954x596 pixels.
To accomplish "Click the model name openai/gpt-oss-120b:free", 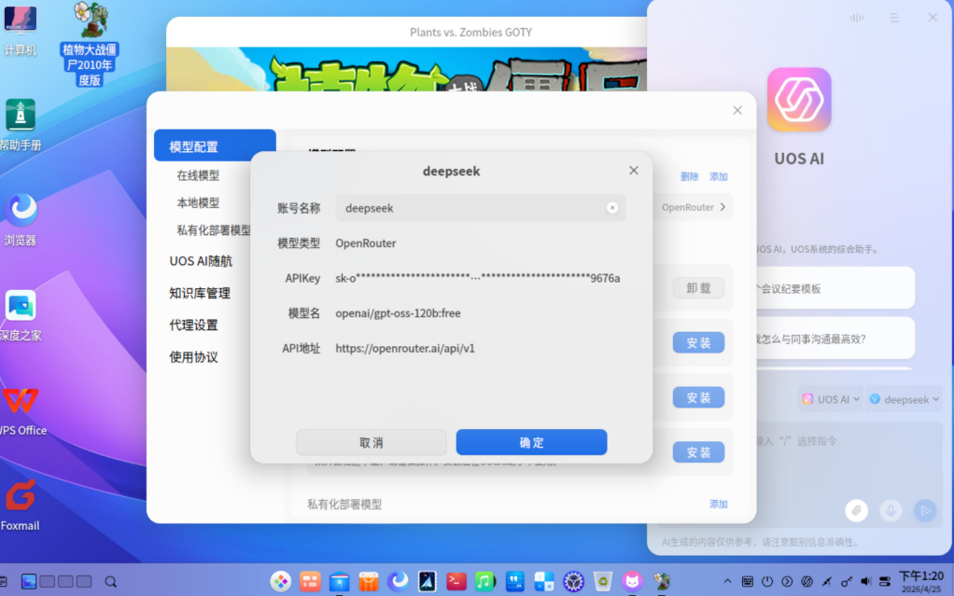I will (x=398, y=313).
